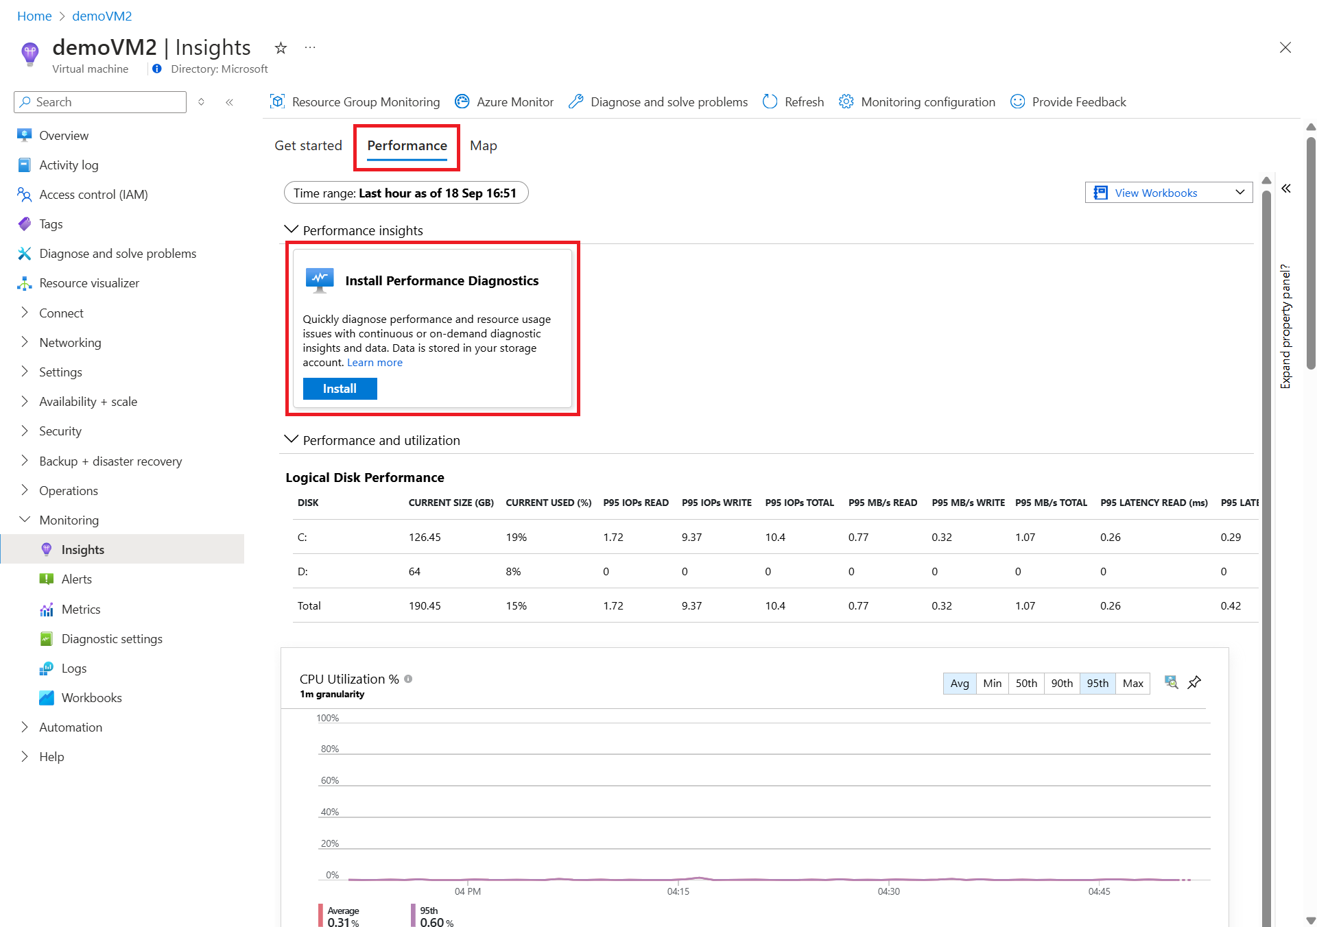Click the Refresh toolbar icon
The height and width of the screenshot is (927, 1317).
(770, 101)
